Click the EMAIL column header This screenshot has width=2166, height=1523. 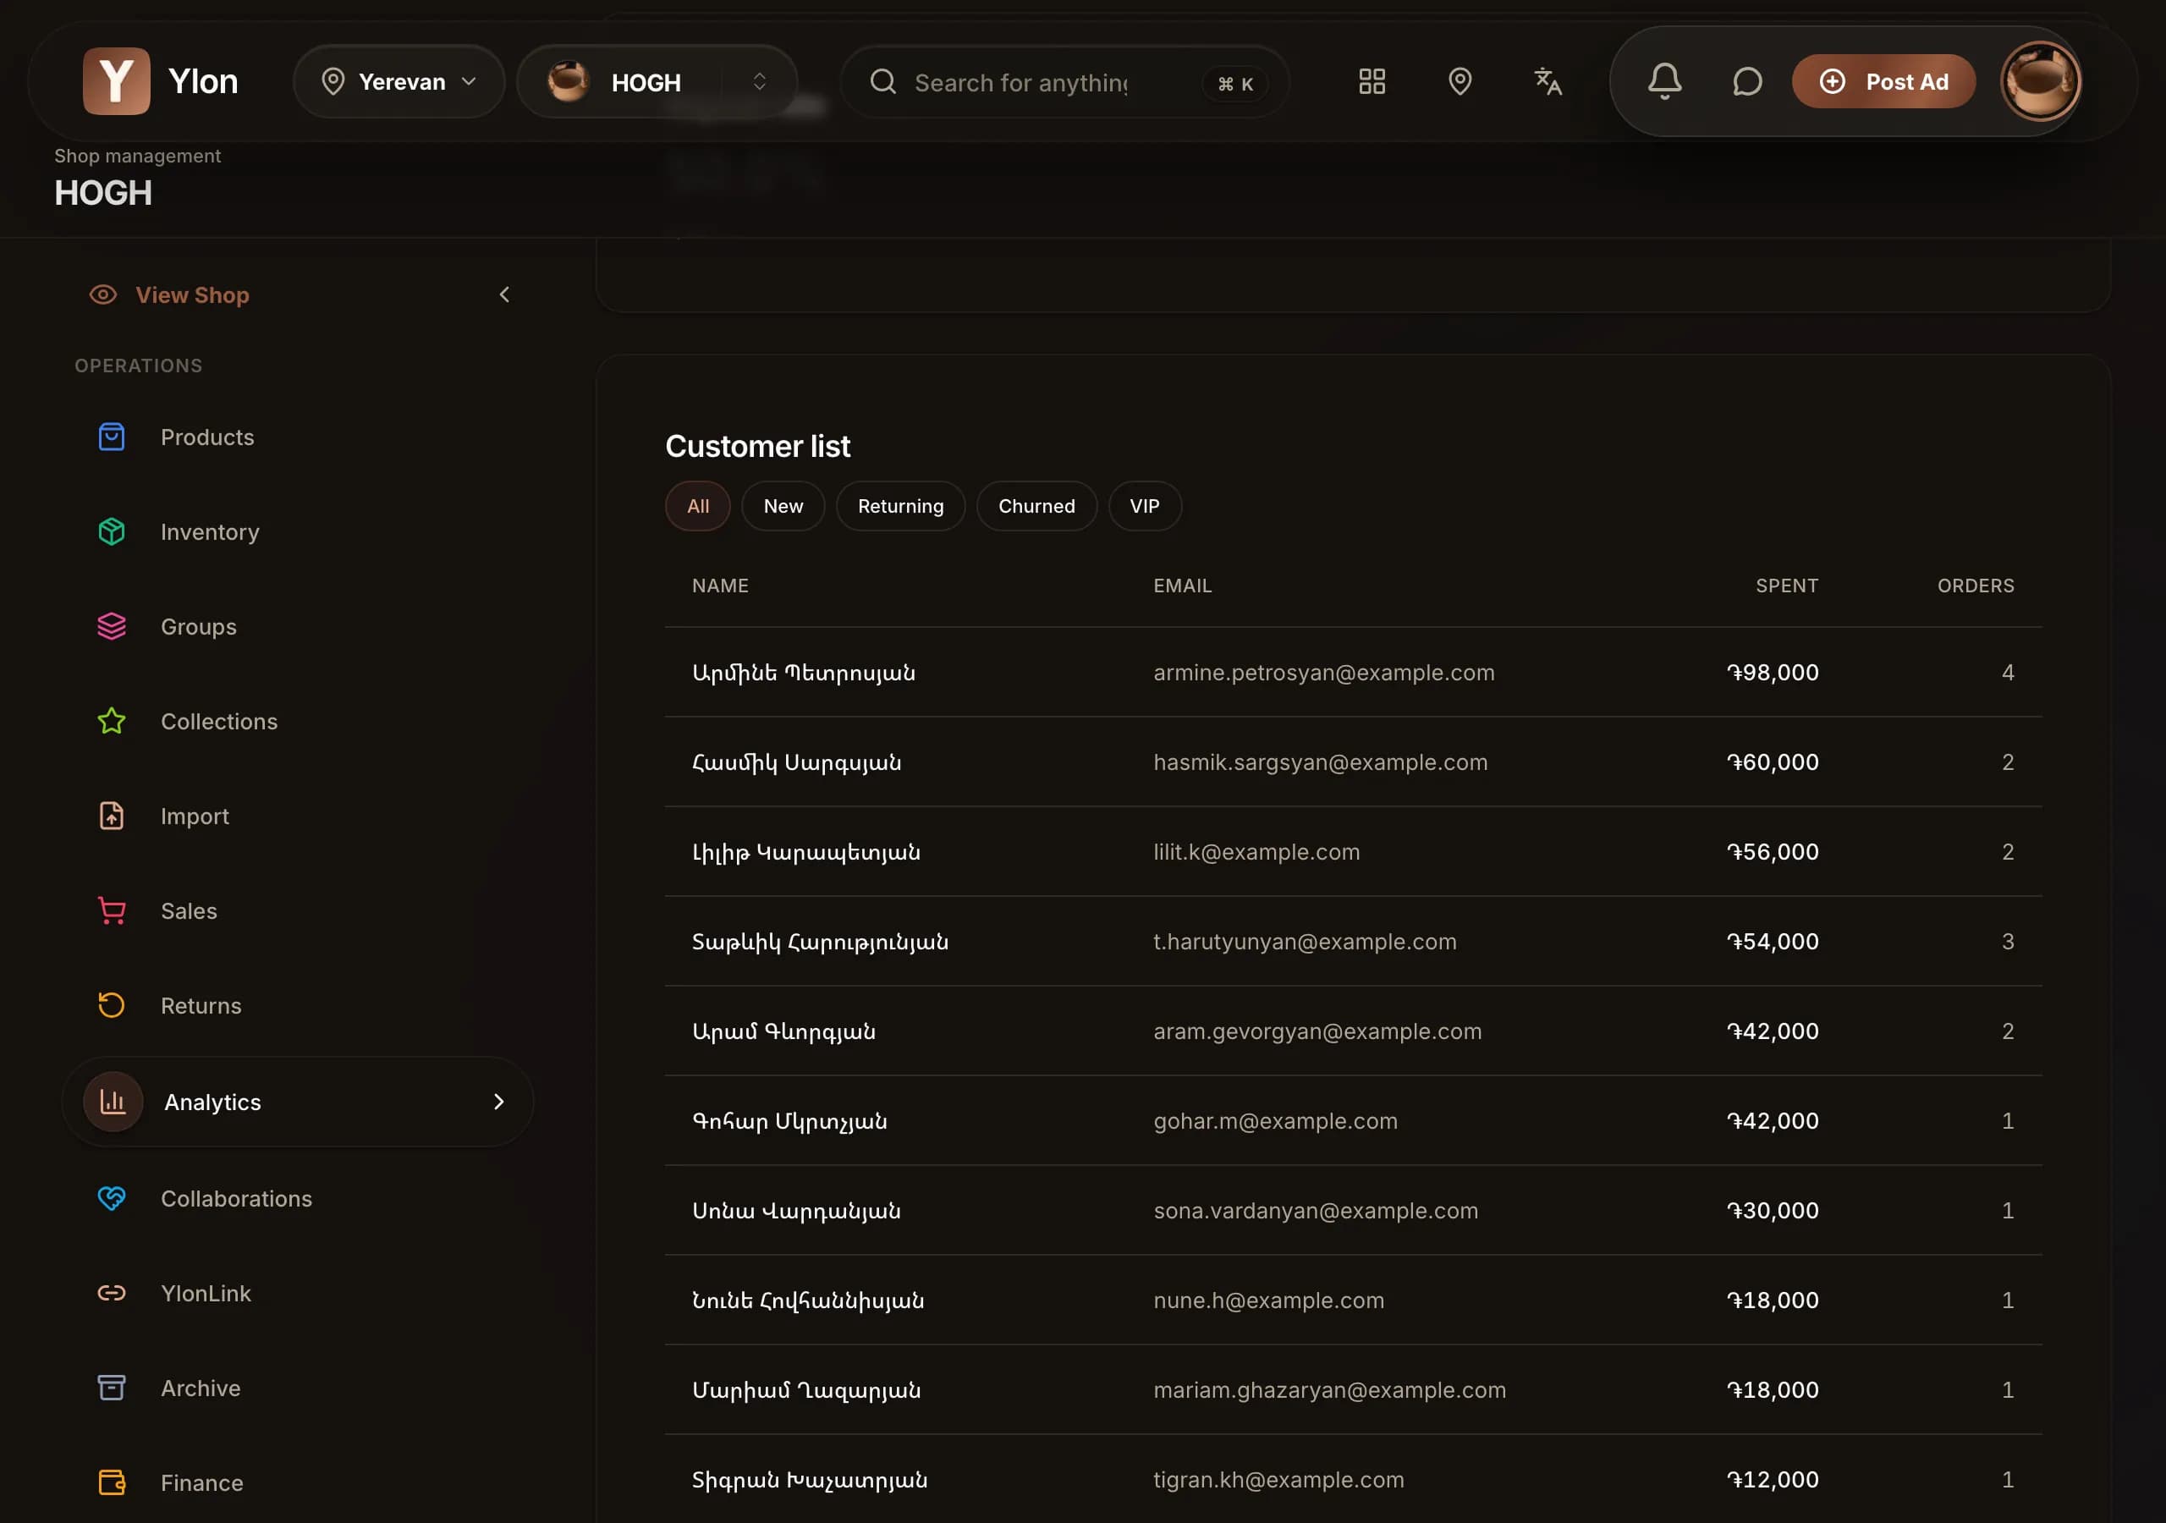click(1182, 585)
